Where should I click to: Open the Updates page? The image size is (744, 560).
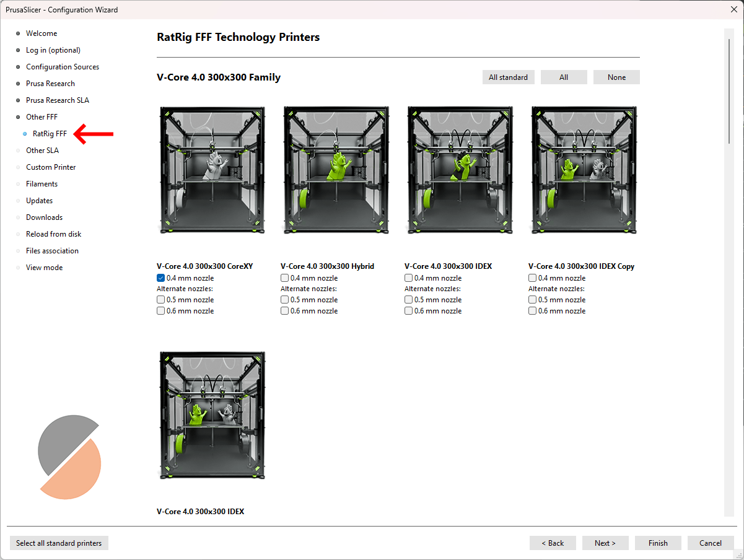click(39, 201)
